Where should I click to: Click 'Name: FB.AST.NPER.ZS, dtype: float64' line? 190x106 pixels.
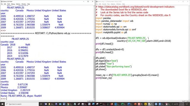click(21, 96)
